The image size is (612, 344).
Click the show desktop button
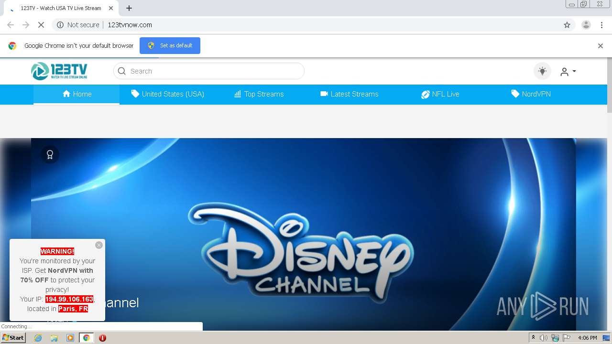point(606,338)
